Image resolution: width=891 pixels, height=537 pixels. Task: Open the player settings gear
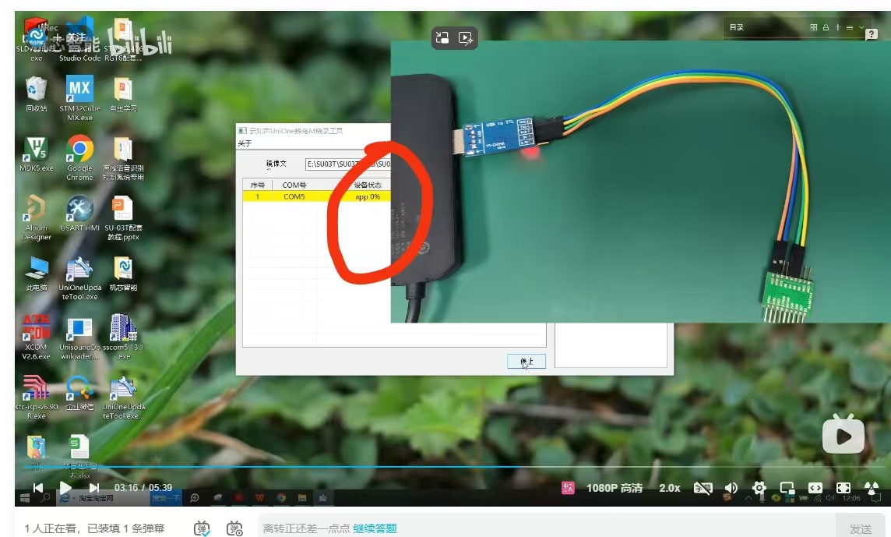(x=759, y=488)
